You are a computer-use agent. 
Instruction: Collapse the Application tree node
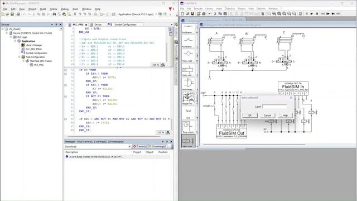(x=15, y=41)
